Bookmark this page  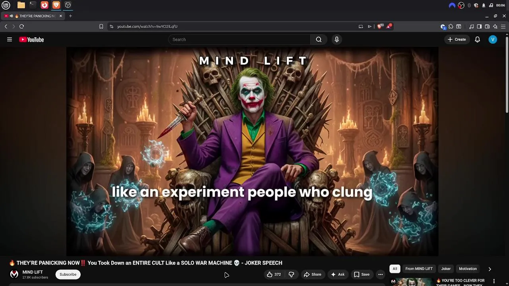[x=101, y=26]
